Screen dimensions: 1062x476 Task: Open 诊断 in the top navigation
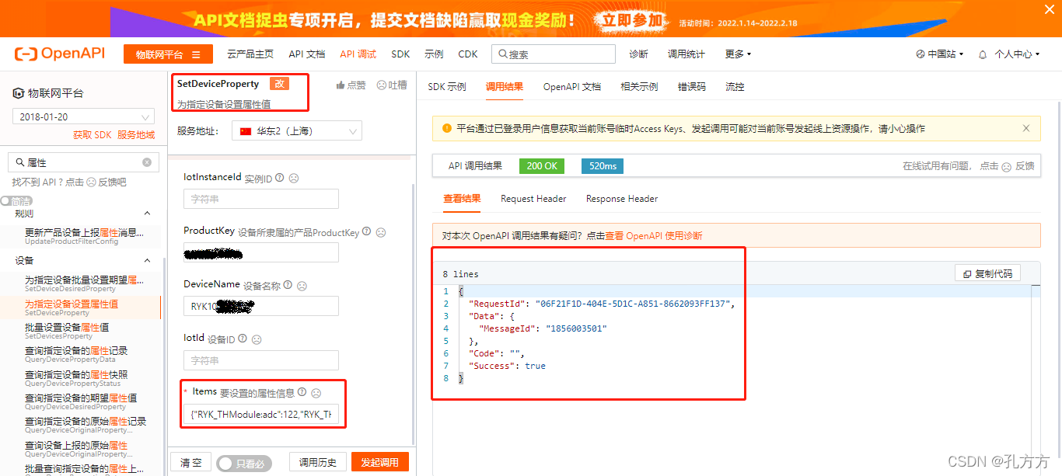(x=638, y=54)
